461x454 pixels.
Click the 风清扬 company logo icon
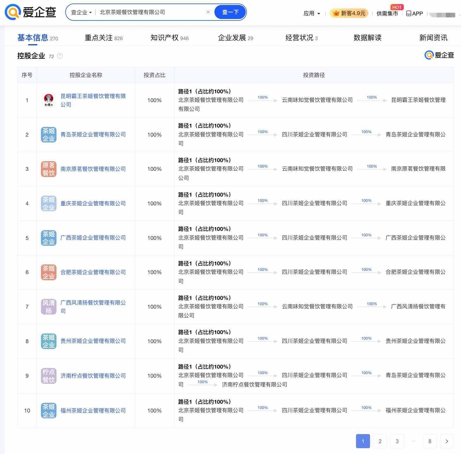[x=49, y=307]
